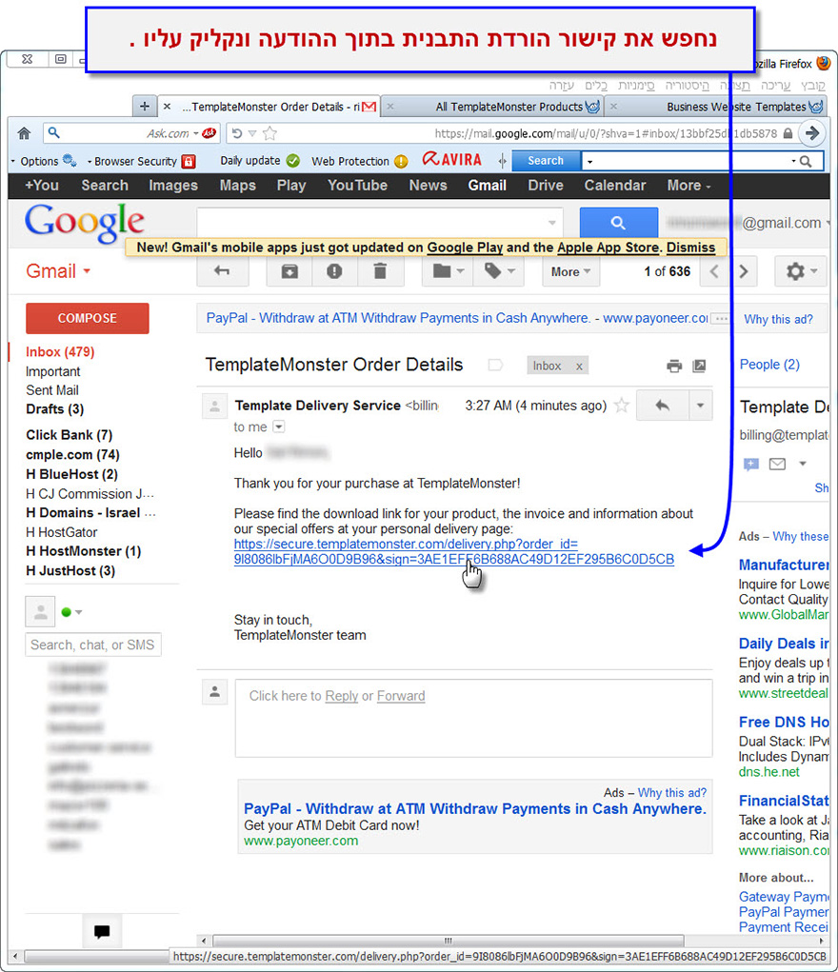The width and height of the screenshot is (838, 972).
Task: Switch to the All TemplateMonster Products tab
Action: pos(492,107)
